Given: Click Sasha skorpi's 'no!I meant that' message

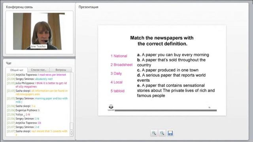Looking at the screenshot, I should coord(37,133).
